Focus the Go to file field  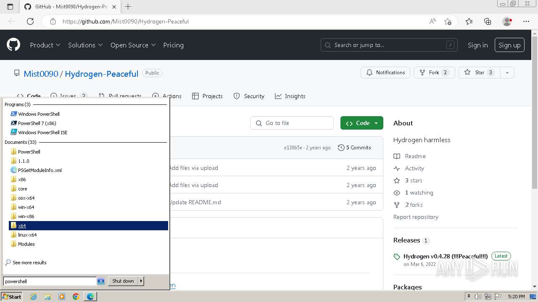point(292,123)
